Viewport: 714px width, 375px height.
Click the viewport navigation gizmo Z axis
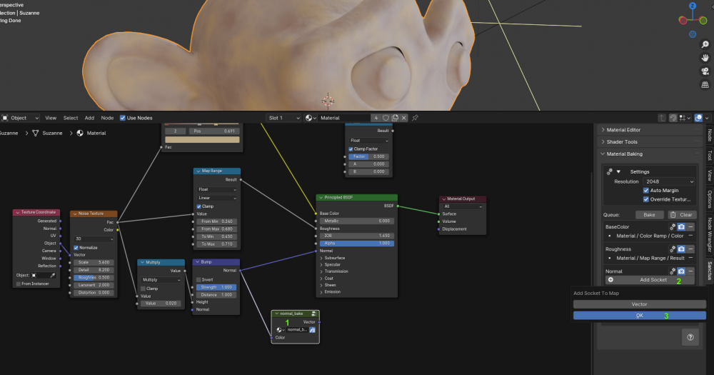693,6
